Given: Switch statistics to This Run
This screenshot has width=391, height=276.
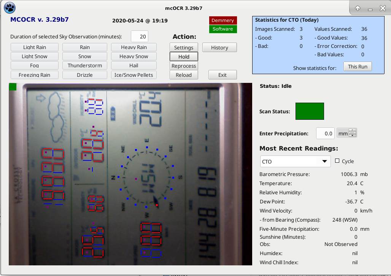Looking at the screenshot, I should [358, 67].
